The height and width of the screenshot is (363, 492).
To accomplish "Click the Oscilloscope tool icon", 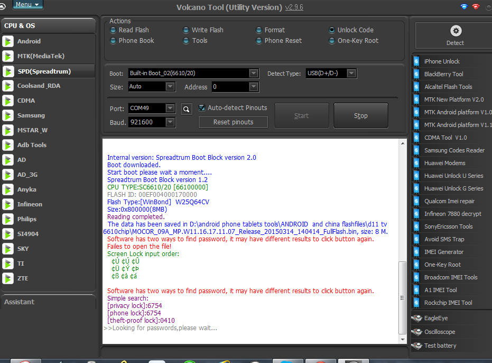I will pos(417,332).
